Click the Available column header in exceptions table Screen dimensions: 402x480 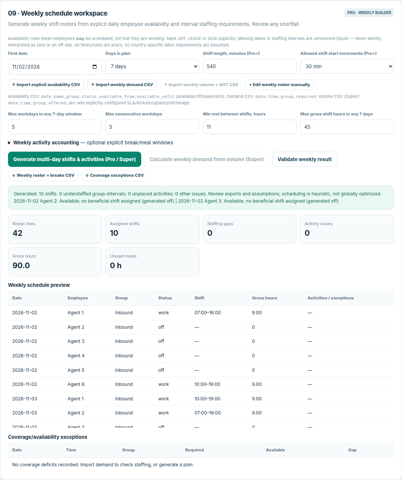pos(276,450)
